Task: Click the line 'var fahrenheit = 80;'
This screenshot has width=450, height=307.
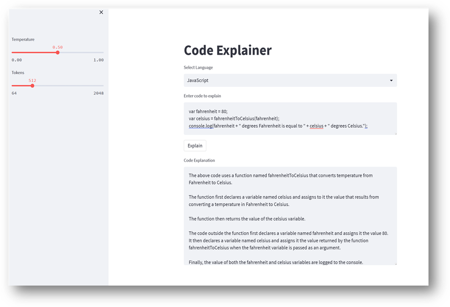Action: 208,111
